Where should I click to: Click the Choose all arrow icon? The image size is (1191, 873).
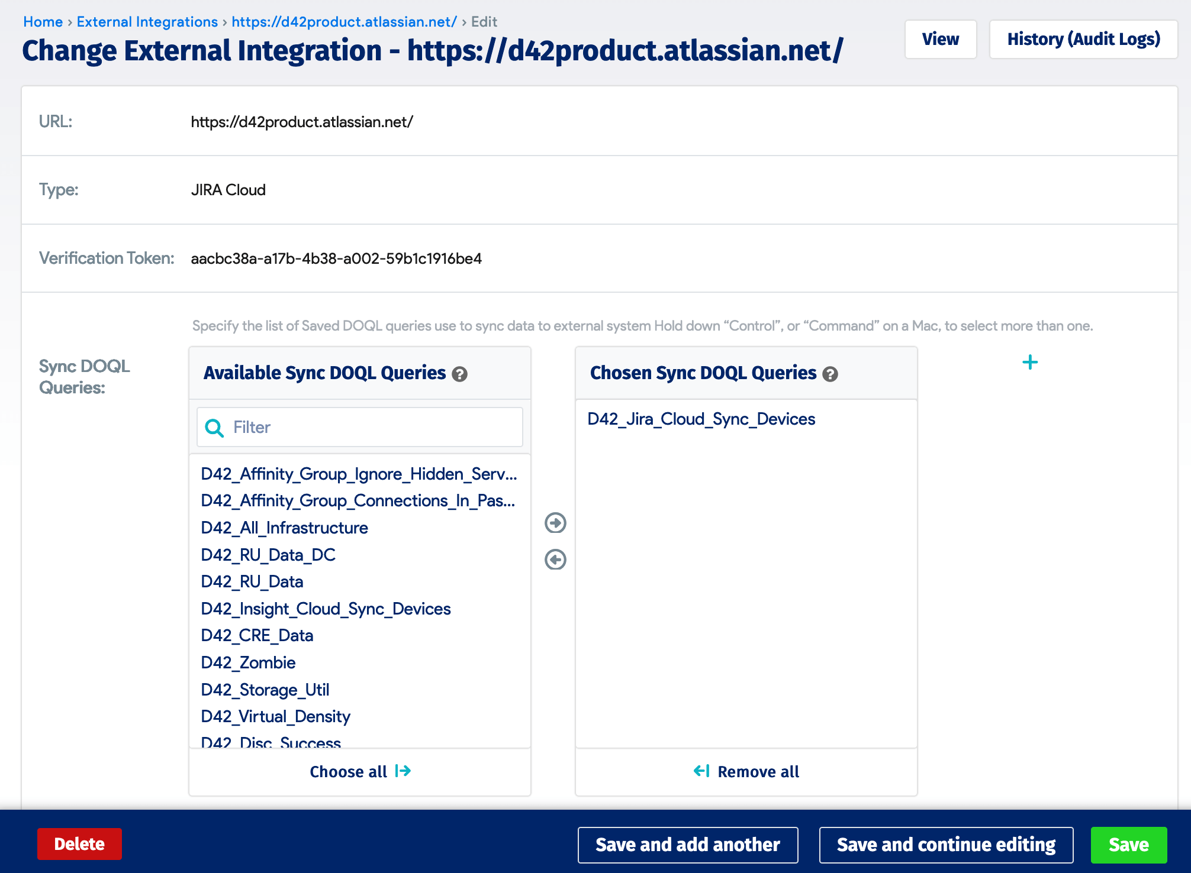point(404,771)
